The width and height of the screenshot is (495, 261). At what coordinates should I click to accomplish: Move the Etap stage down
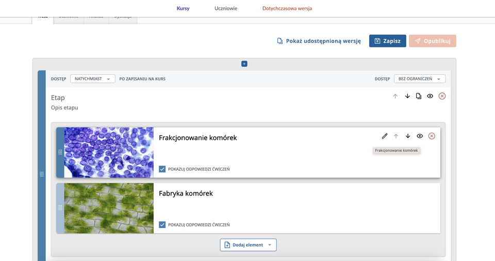pyautogui.click(x=407, y=96)
